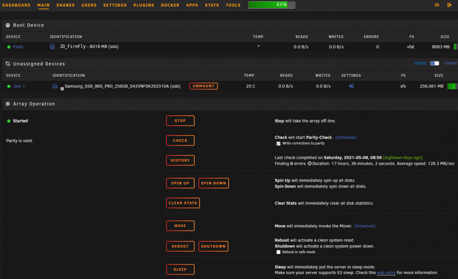The height and width of the screenshot is (279, 458).
Task: Open the Dashboard tab
Action: 16,5
